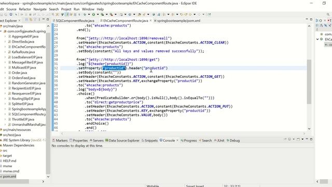Expand the AggregateEIP.java tree node
The width and height of the screenshot is (332, 187).
coord(5,36)
